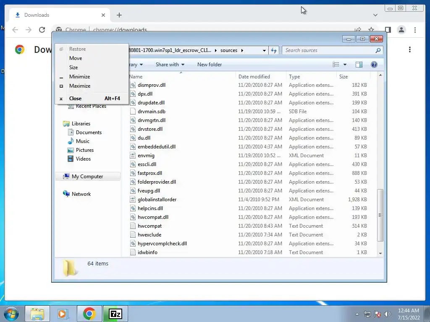Select the dpx.dll file

[x=145, y=93]
